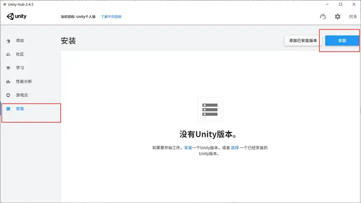Click the graduation cap icon beside 学习
Viewport: 361px width, 203px height.
(x=8, y=68)
